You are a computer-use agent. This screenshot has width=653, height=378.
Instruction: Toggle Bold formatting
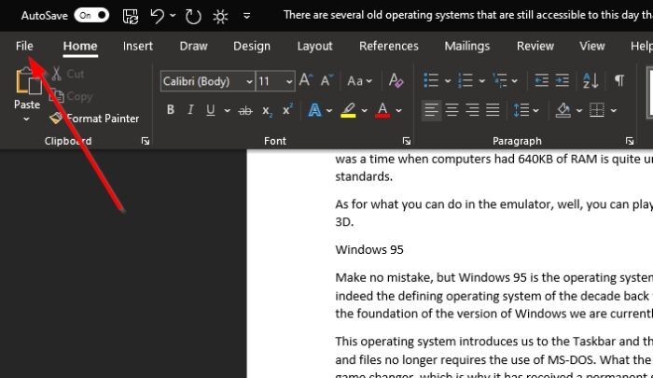pyautogui.click(x=171, y=110)
